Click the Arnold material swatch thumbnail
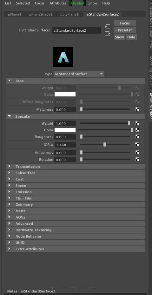 63,57
